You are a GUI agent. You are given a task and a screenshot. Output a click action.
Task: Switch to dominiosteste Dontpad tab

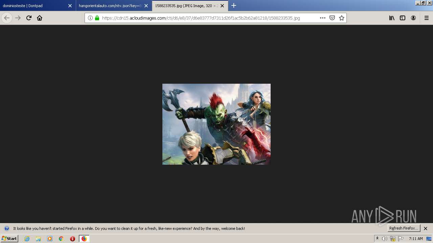[37, 5]
